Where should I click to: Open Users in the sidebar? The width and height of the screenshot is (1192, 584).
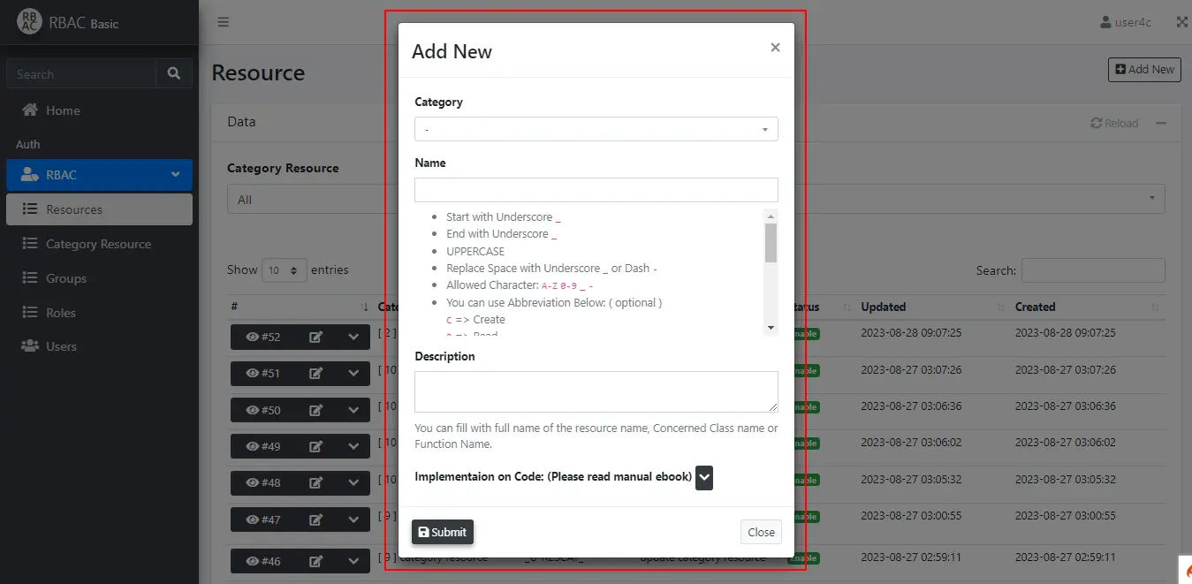pos(99,346)
